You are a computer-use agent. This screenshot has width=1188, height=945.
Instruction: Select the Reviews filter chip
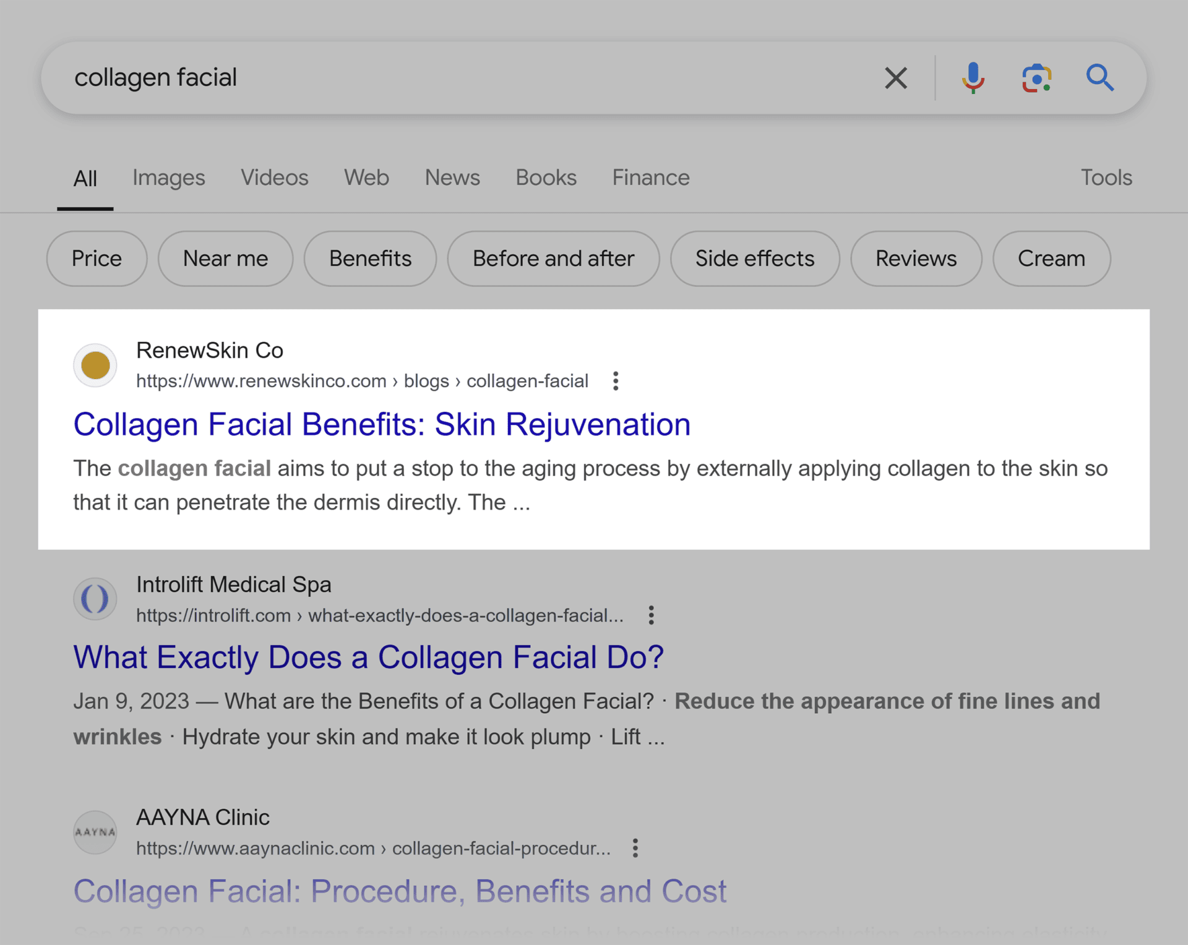pyautogui.click(x=916, y=259)
